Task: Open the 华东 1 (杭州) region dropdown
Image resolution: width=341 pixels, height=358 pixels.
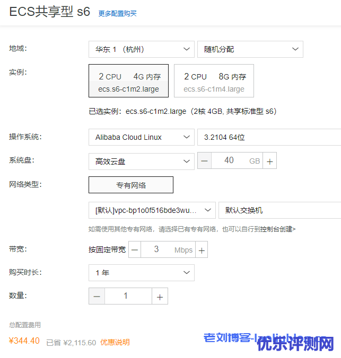Action: (141, 49)
